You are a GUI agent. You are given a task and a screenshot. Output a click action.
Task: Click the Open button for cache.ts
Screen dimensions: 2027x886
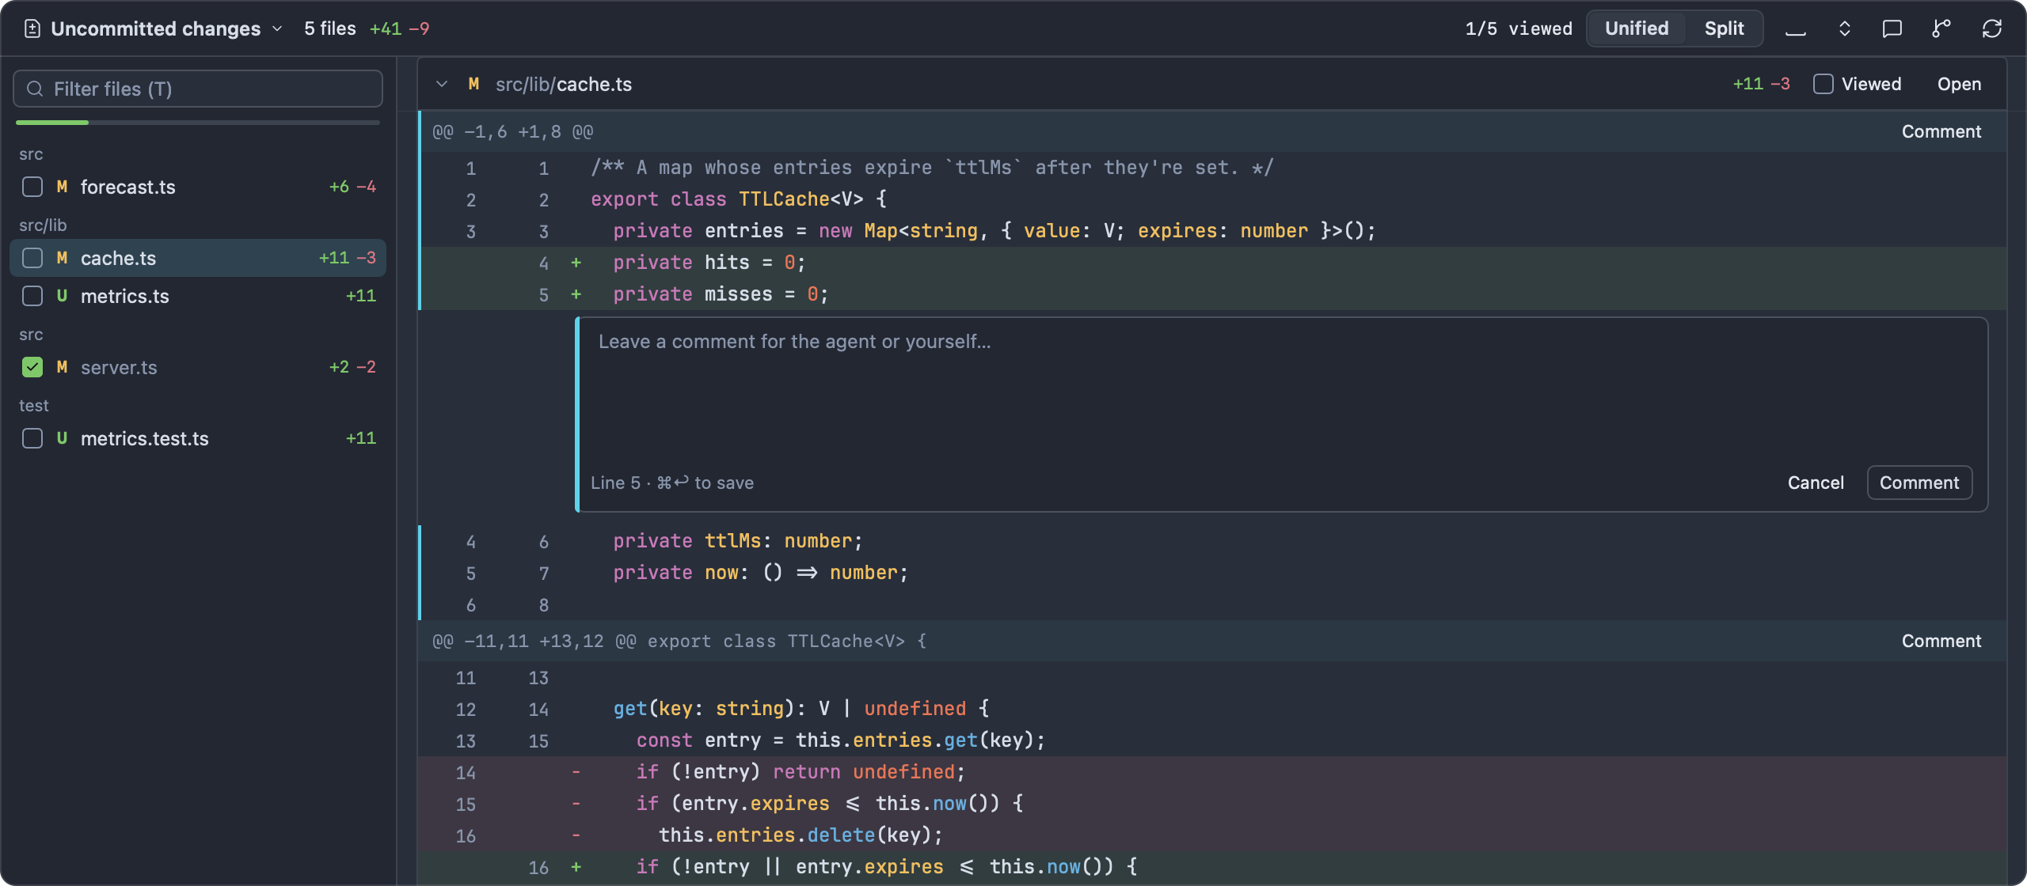[x=1959, y=84]
